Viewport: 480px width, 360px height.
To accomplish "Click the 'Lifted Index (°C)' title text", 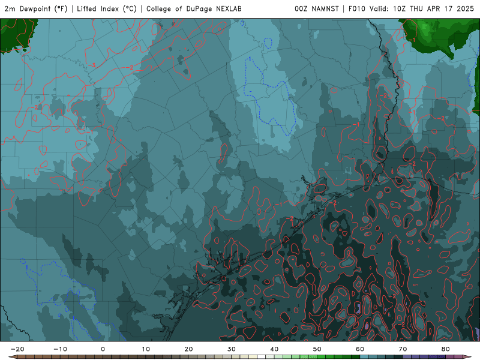I will click(107, 9).
